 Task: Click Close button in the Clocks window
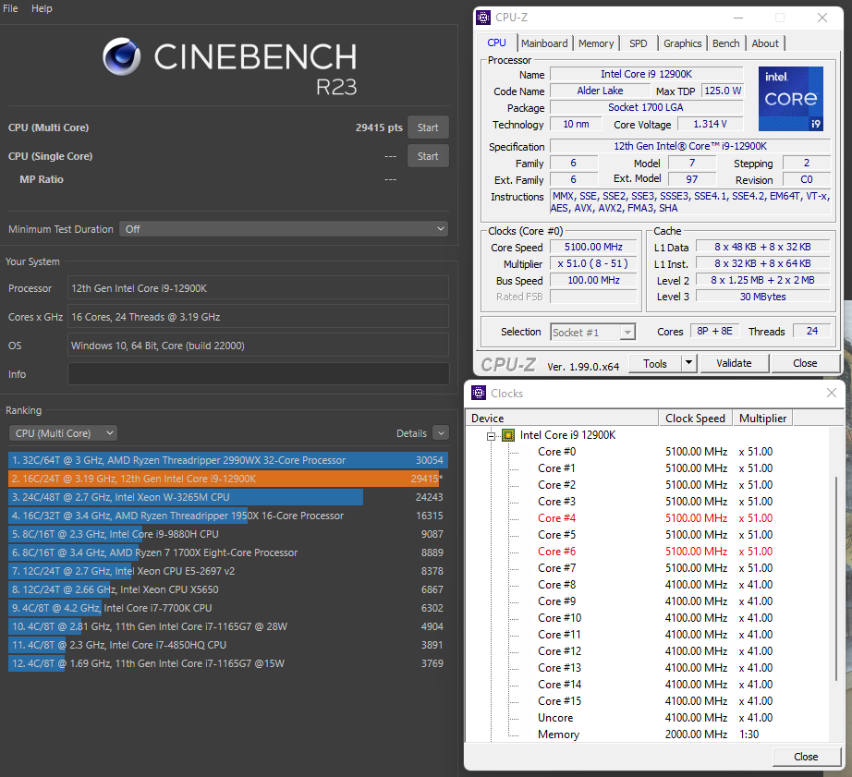pyautogui.click(x=805, y=757)
